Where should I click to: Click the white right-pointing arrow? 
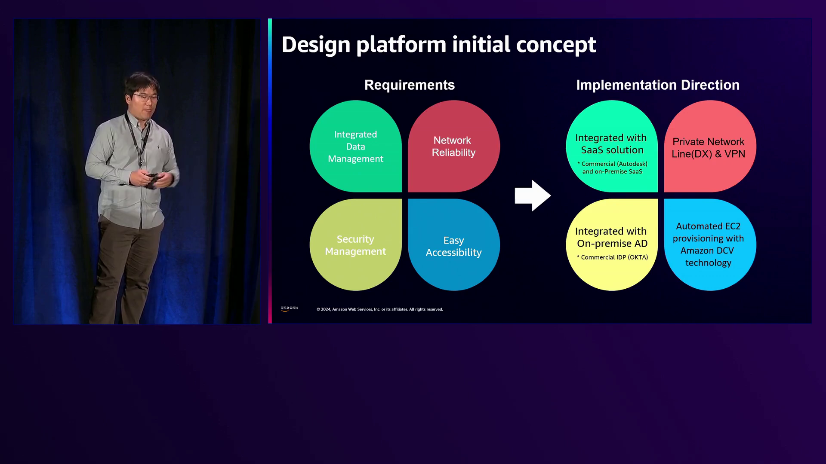pos(532,195)
